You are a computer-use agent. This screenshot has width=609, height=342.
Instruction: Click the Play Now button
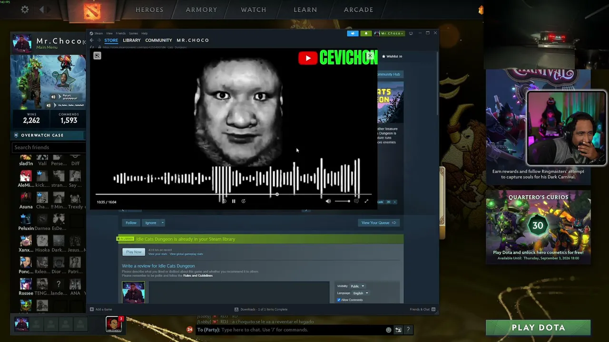pos(134,252)
